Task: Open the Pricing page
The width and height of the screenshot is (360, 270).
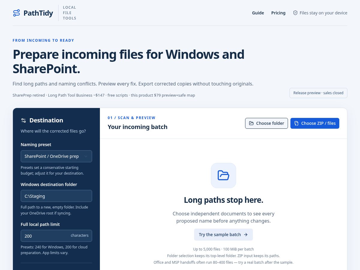Action: (x=278, y=13)
